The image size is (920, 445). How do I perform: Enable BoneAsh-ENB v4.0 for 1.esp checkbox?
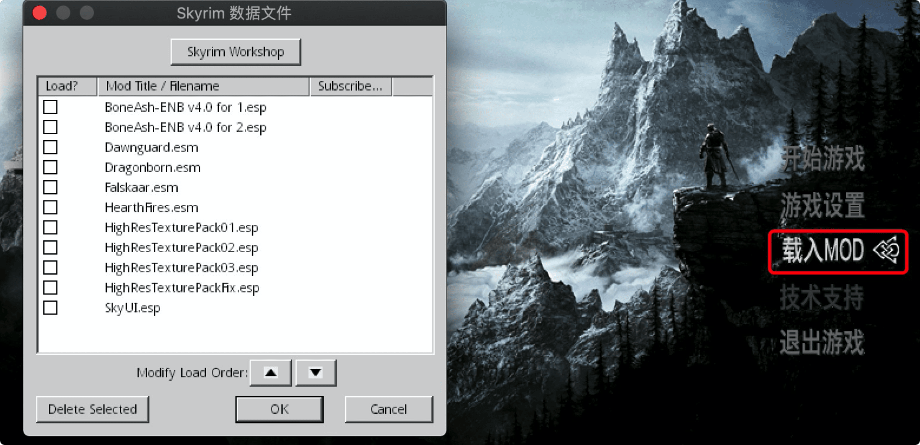[x=50, y=107]
